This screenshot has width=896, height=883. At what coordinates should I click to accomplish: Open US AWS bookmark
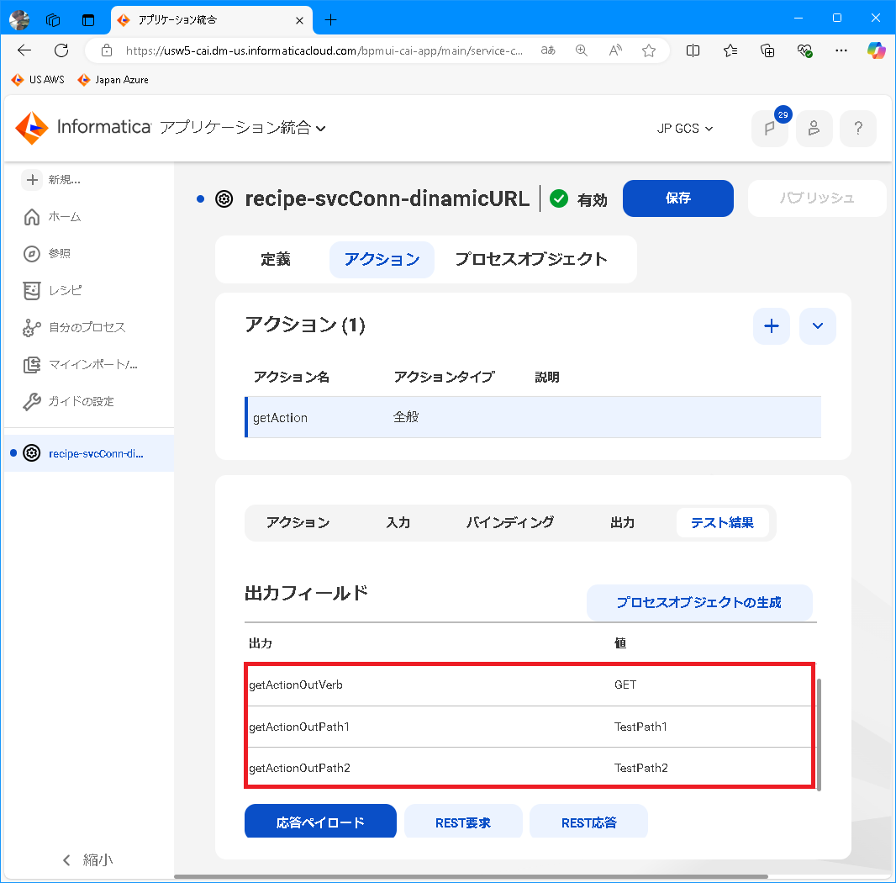[38, 80]
